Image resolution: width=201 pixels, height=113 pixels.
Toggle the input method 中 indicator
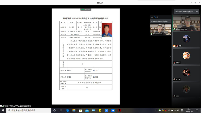(x=178, y=110)
